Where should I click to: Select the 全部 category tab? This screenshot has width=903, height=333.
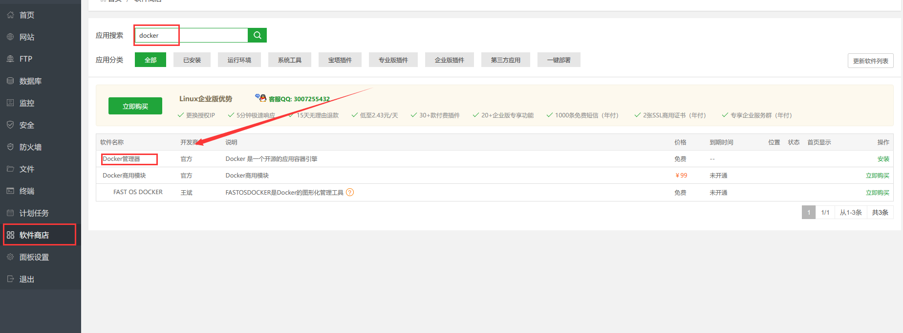click(150, 60)
